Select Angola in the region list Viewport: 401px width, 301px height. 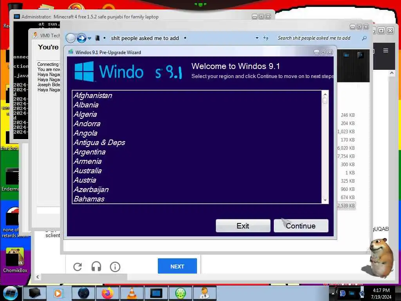(197, 133)
